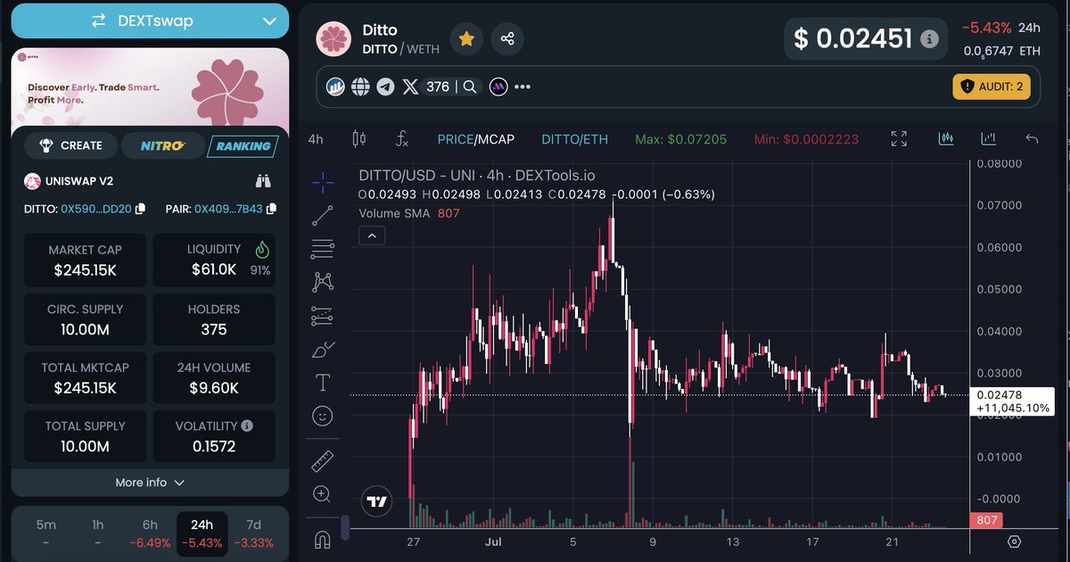Open the Fibonacci retracement tool

[x=323, y=249]
